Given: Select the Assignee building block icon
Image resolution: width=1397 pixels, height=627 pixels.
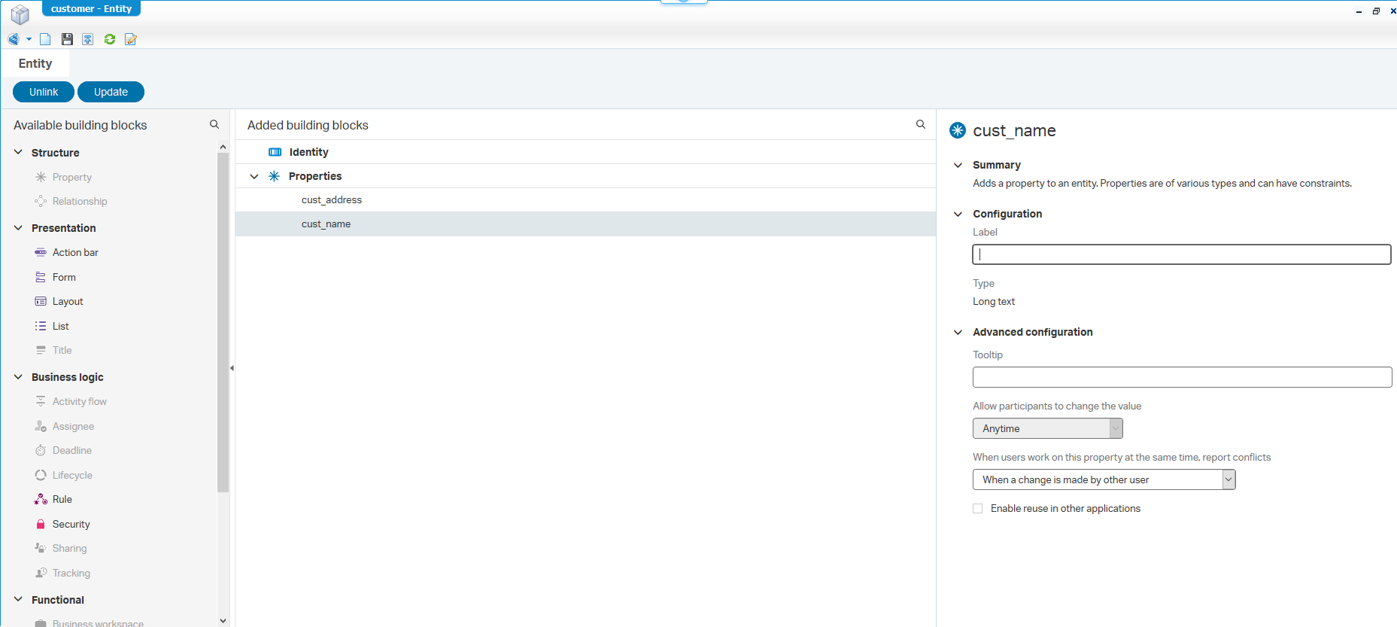Looking at the screenshot, I should click(x=41, y=426).
